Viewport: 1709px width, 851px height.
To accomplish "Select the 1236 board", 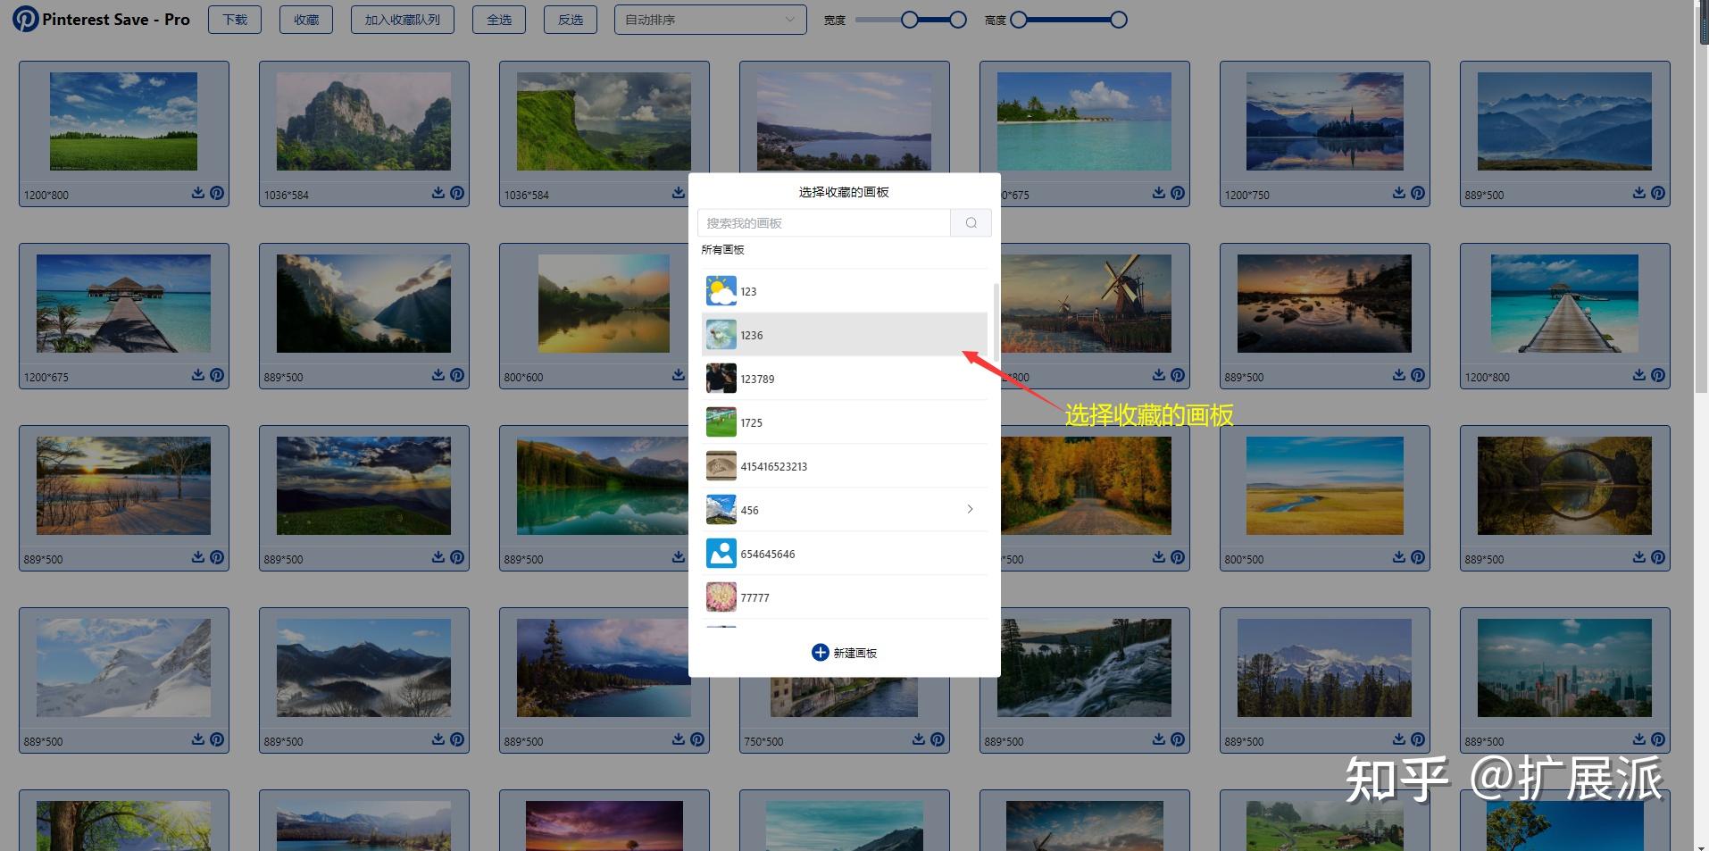I will pos(845,335).
